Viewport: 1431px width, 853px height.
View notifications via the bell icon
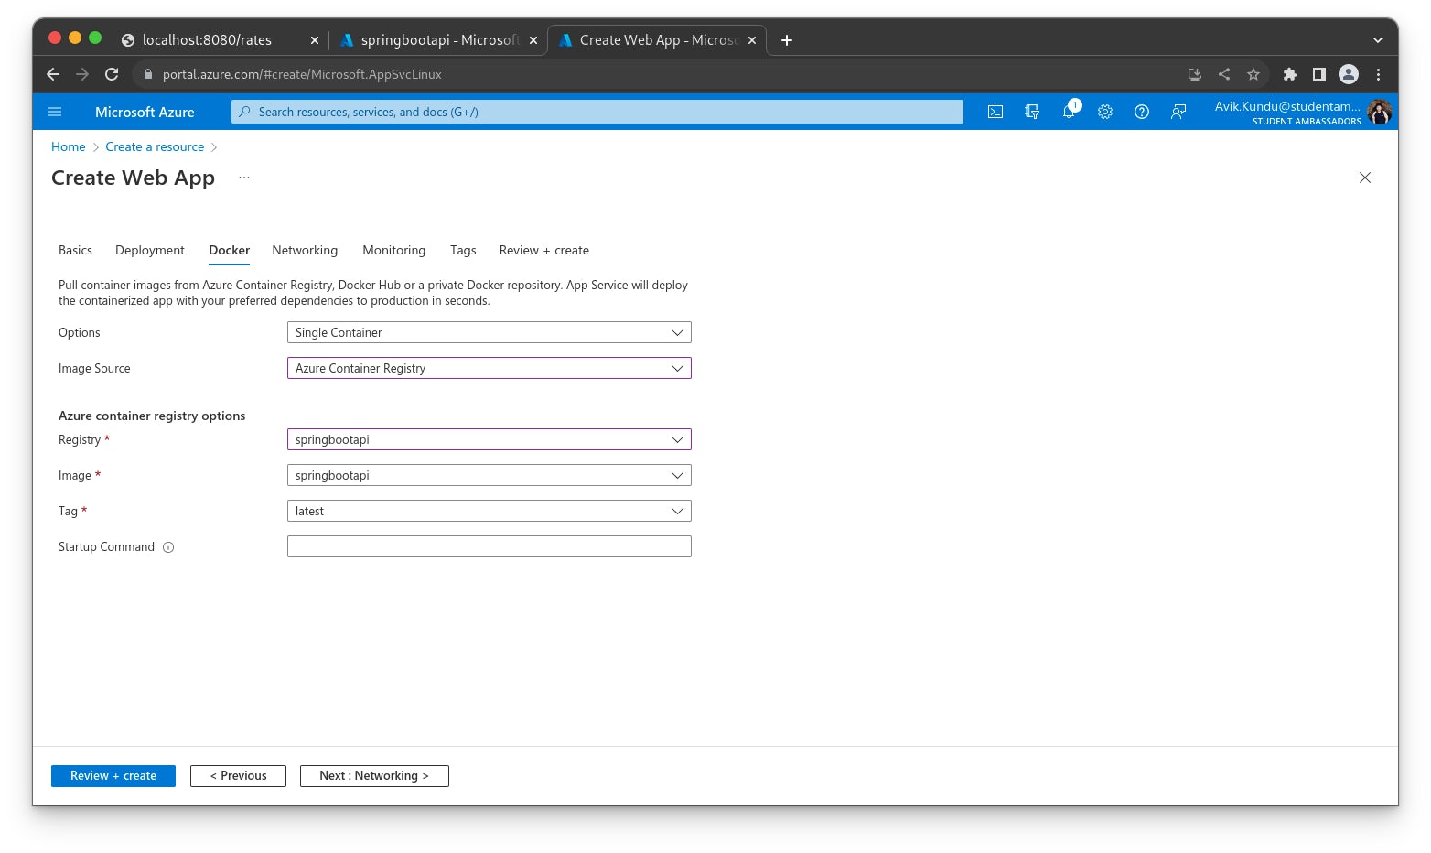tap(1069, 112)
